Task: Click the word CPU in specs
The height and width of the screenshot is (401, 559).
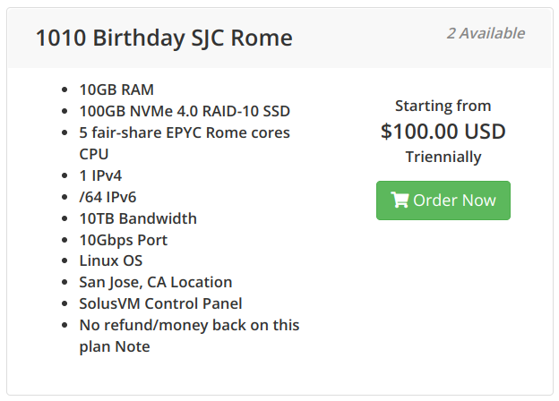Action: coord(94,154)
